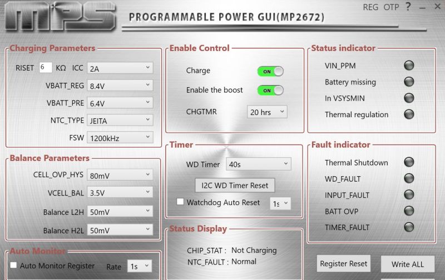Click the VIN_PPM status indicator light
Screen dimensions: 445x280
[x=409, y=66]
